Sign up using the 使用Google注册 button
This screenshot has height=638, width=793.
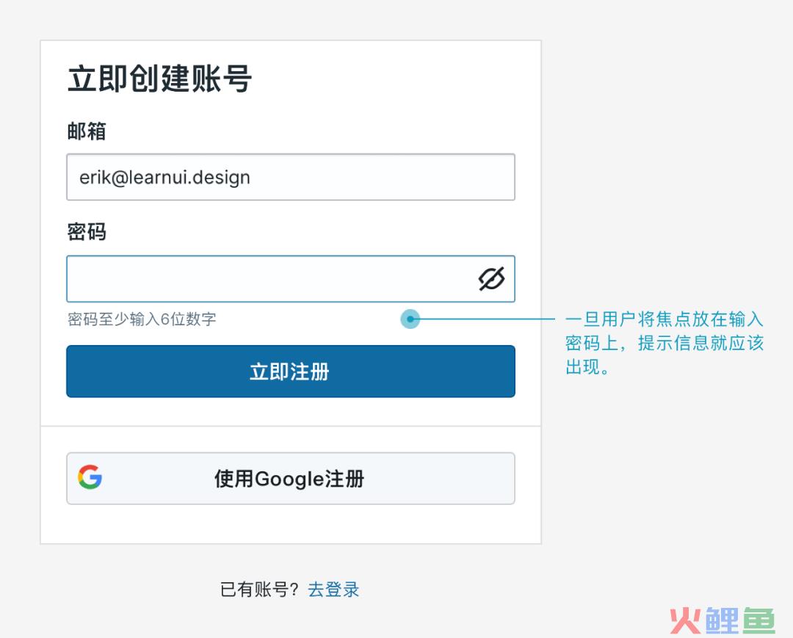click(290, 479)
